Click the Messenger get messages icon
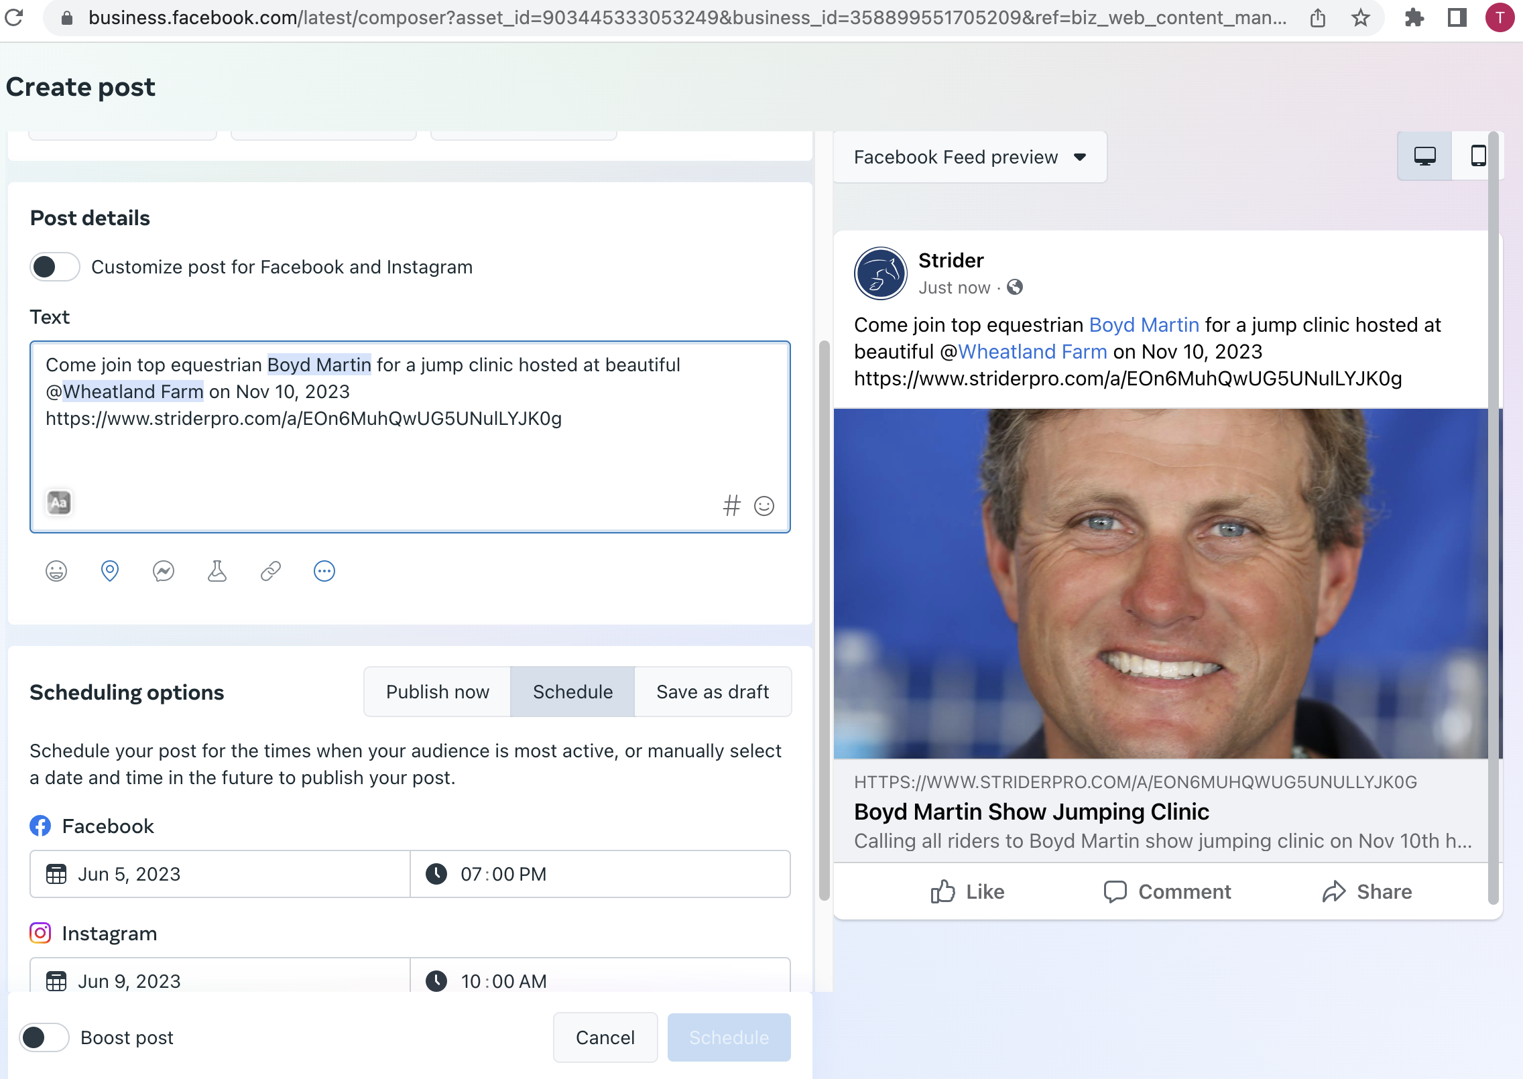 [164, 571]
